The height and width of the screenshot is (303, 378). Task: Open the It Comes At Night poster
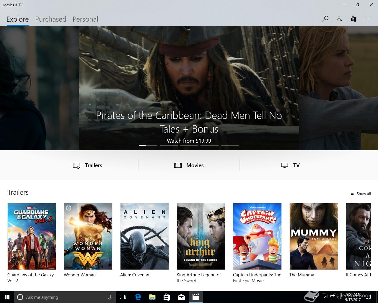pos(358,236)
